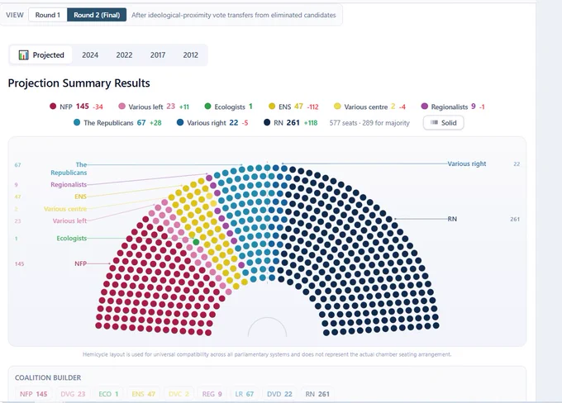Click the NFP legend red dot
This screenshot has height=403, width=562.
click(53, 107)
